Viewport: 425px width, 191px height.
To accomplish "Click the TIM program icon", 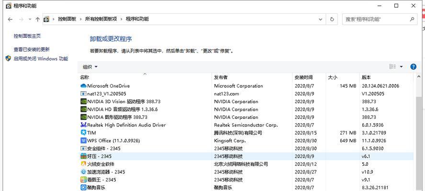I will point(83,133).
